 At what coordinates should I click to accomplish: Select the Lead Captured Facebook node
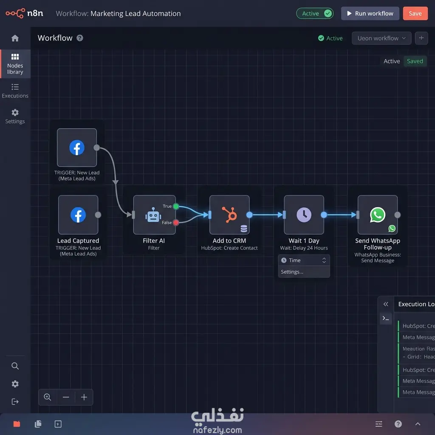(x=78, y=215)
